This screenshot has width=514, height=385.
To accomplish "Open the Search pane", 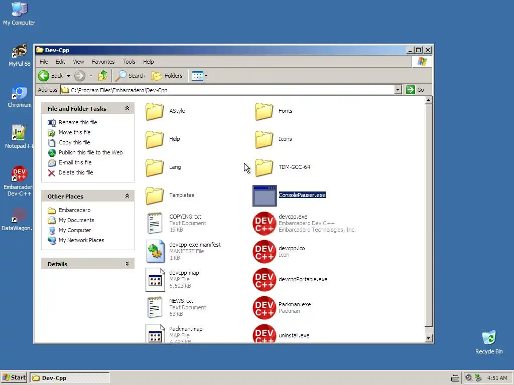I will coord(131,76).
